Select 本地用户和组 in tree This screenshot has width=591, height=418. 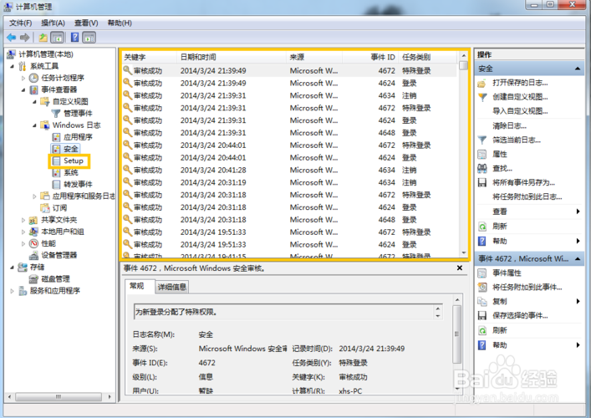[x=62, y=232]
